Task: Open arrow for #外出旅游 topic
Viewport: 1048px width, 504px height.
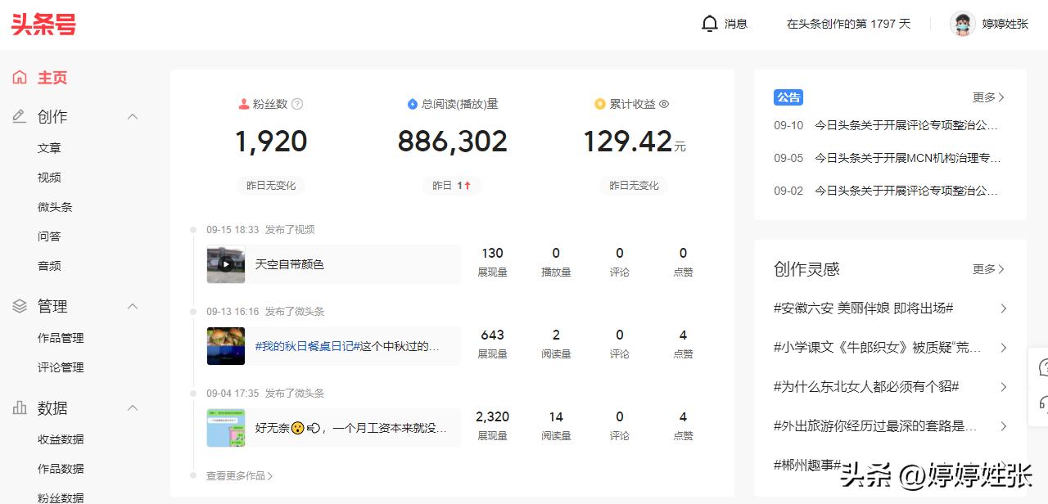Action: [1004, 426]
